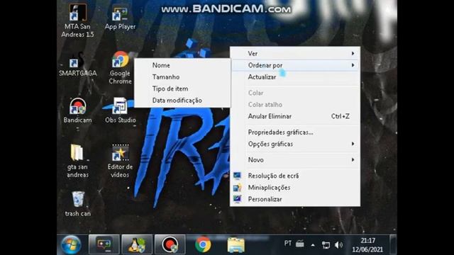
Task: Click the arrow beside Novo
Action: tap(353, 160)
